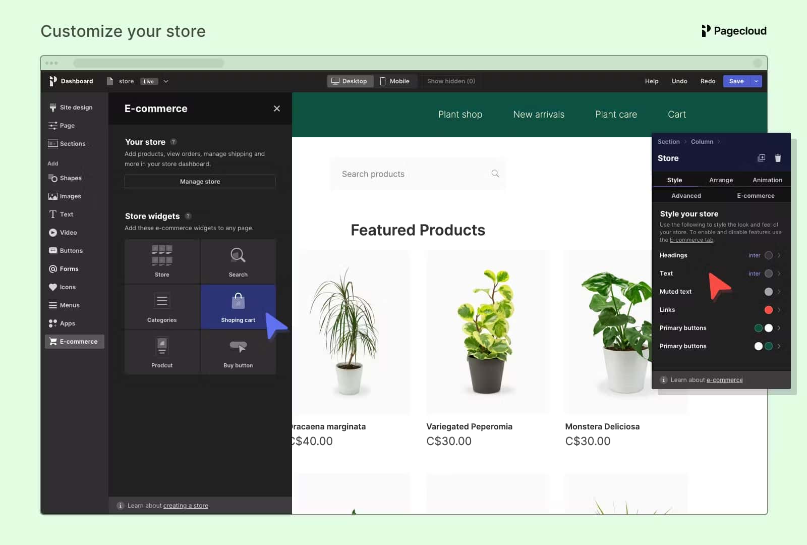Viewport: 807px width, 545px height.
Task: Add the Prodcut widget
Action: point(162,352)
